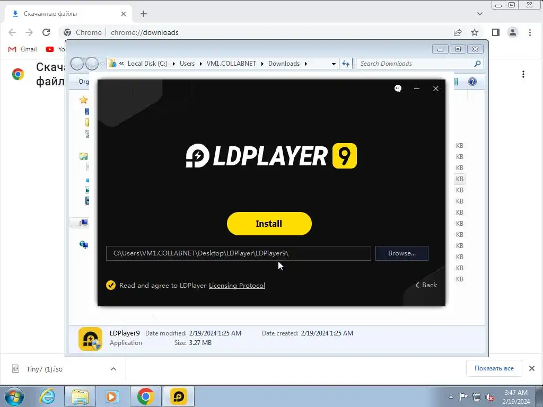
Task: Select the Computer icon in Explorer sidebar
Action: pyautogui.click(x=83, y=223)
